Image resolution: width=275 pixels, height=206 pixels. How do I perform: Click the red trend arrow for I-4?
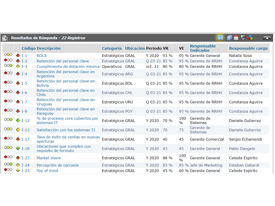[18, 74]
